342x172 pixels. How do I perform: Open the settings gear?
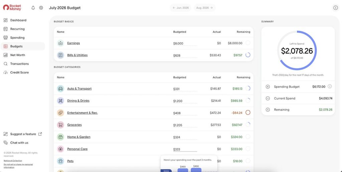[41, 8]
